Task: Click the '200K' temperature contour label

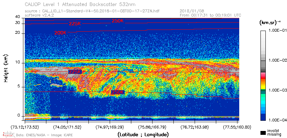Action: coord(60,33)
